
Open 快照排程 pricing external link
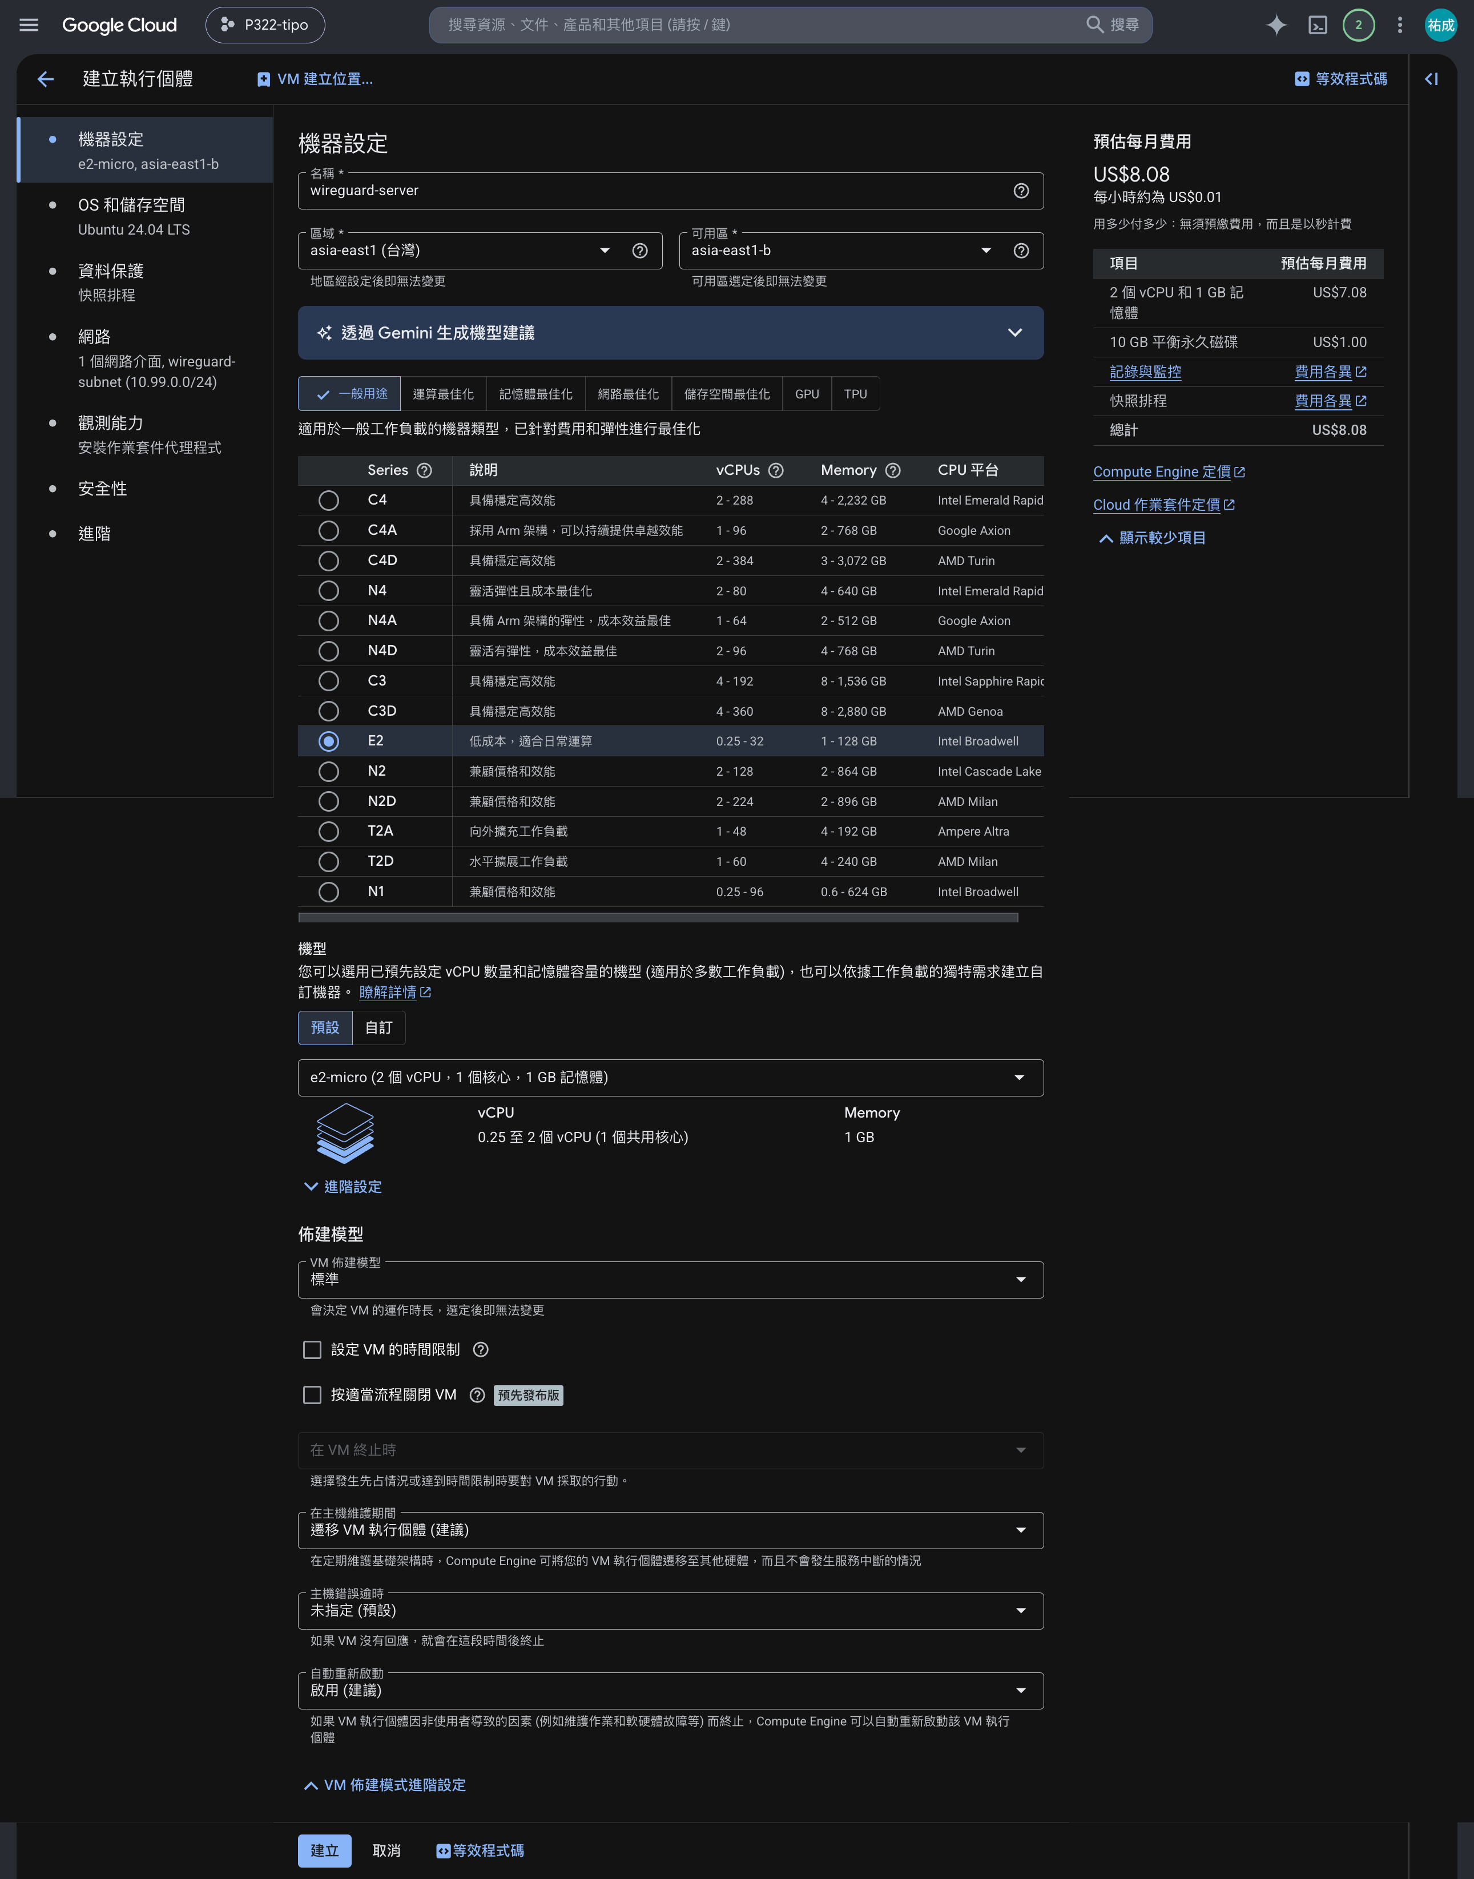(1330, 401)
